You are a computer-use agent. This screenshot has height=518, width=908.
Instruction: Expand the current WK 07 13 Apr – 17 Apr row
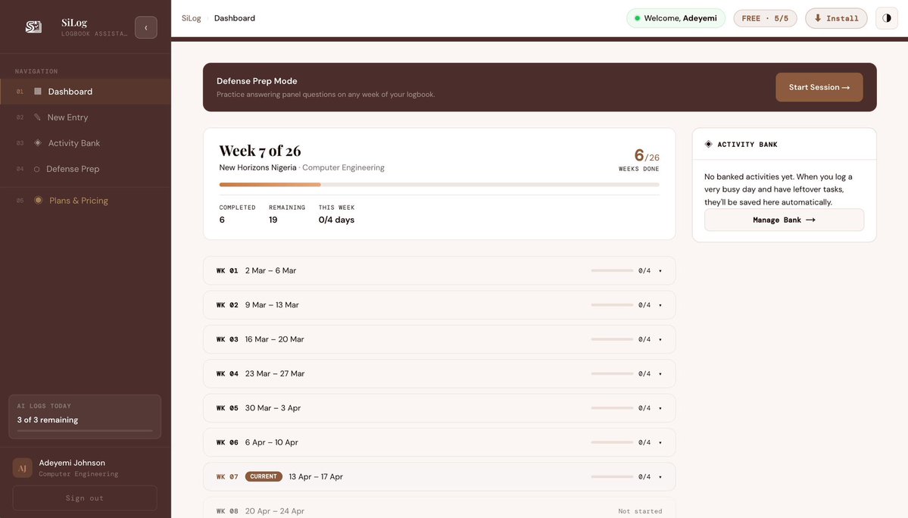click(x=439, y=476)
